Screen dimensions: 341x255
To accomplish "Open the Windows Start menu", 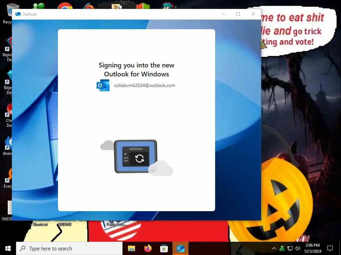I will coord(8,248).
